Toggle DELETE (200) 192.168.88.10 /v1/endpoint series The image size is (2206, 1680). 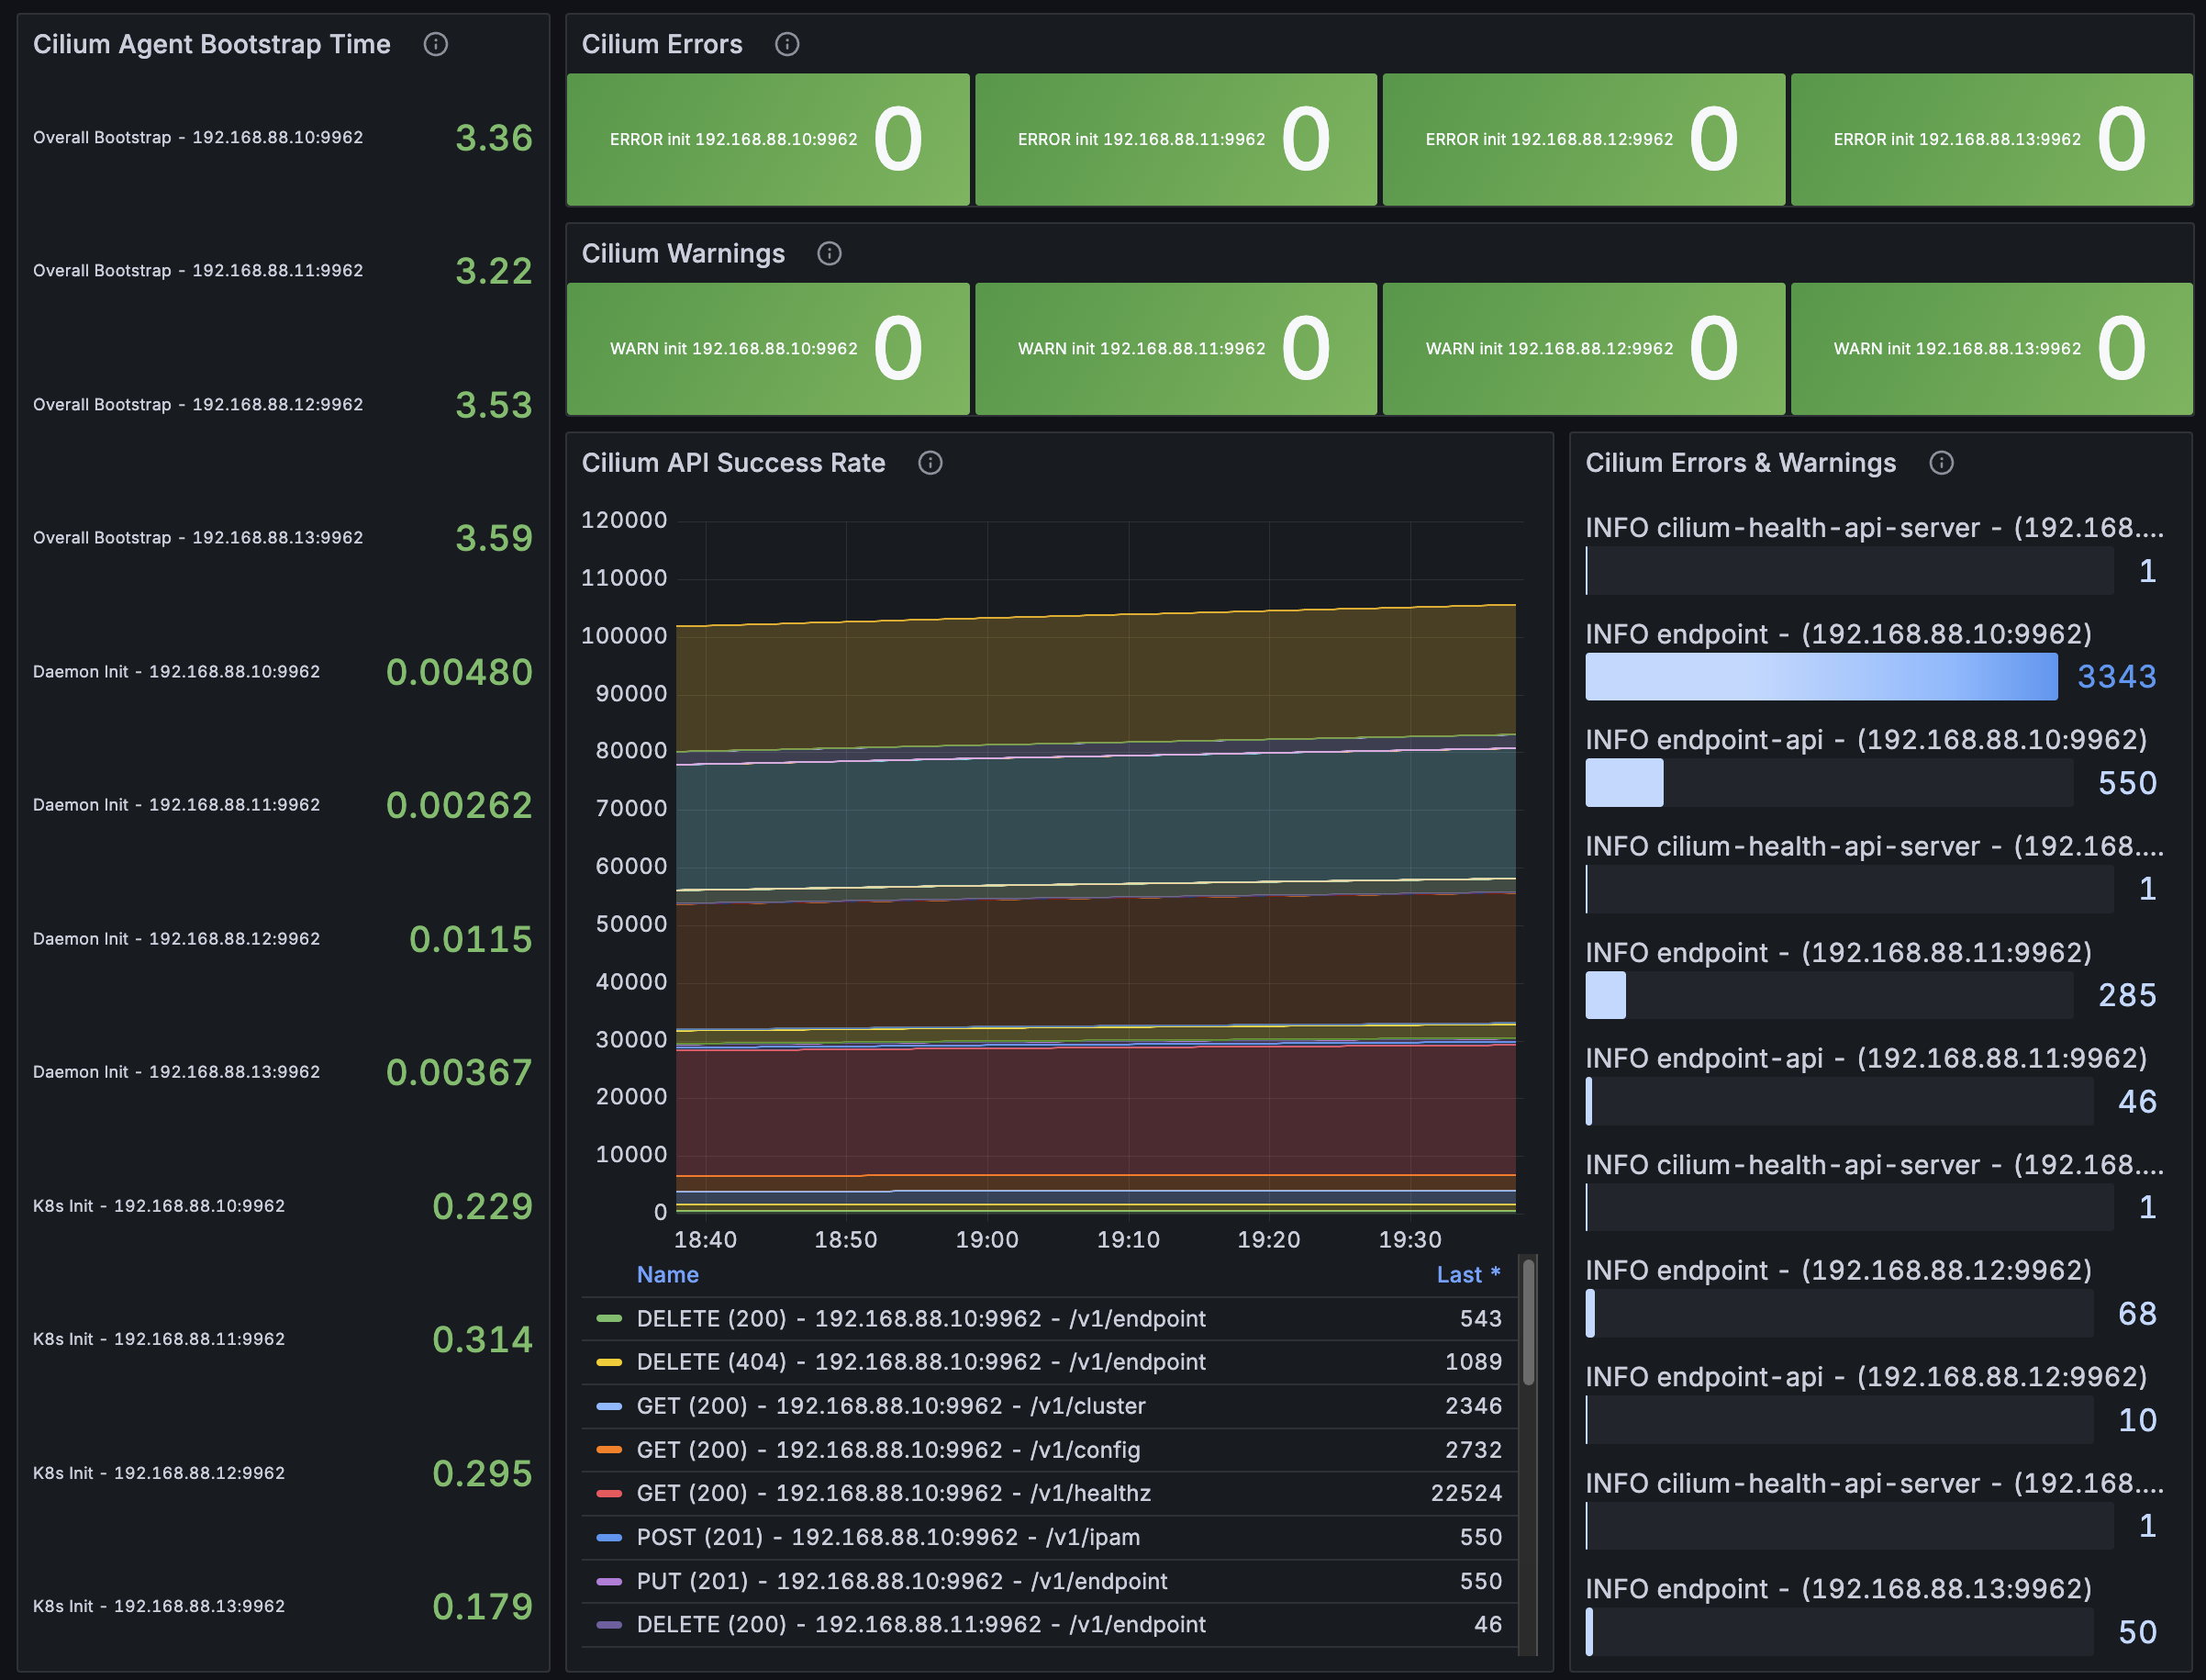(x=919, y=1319)
